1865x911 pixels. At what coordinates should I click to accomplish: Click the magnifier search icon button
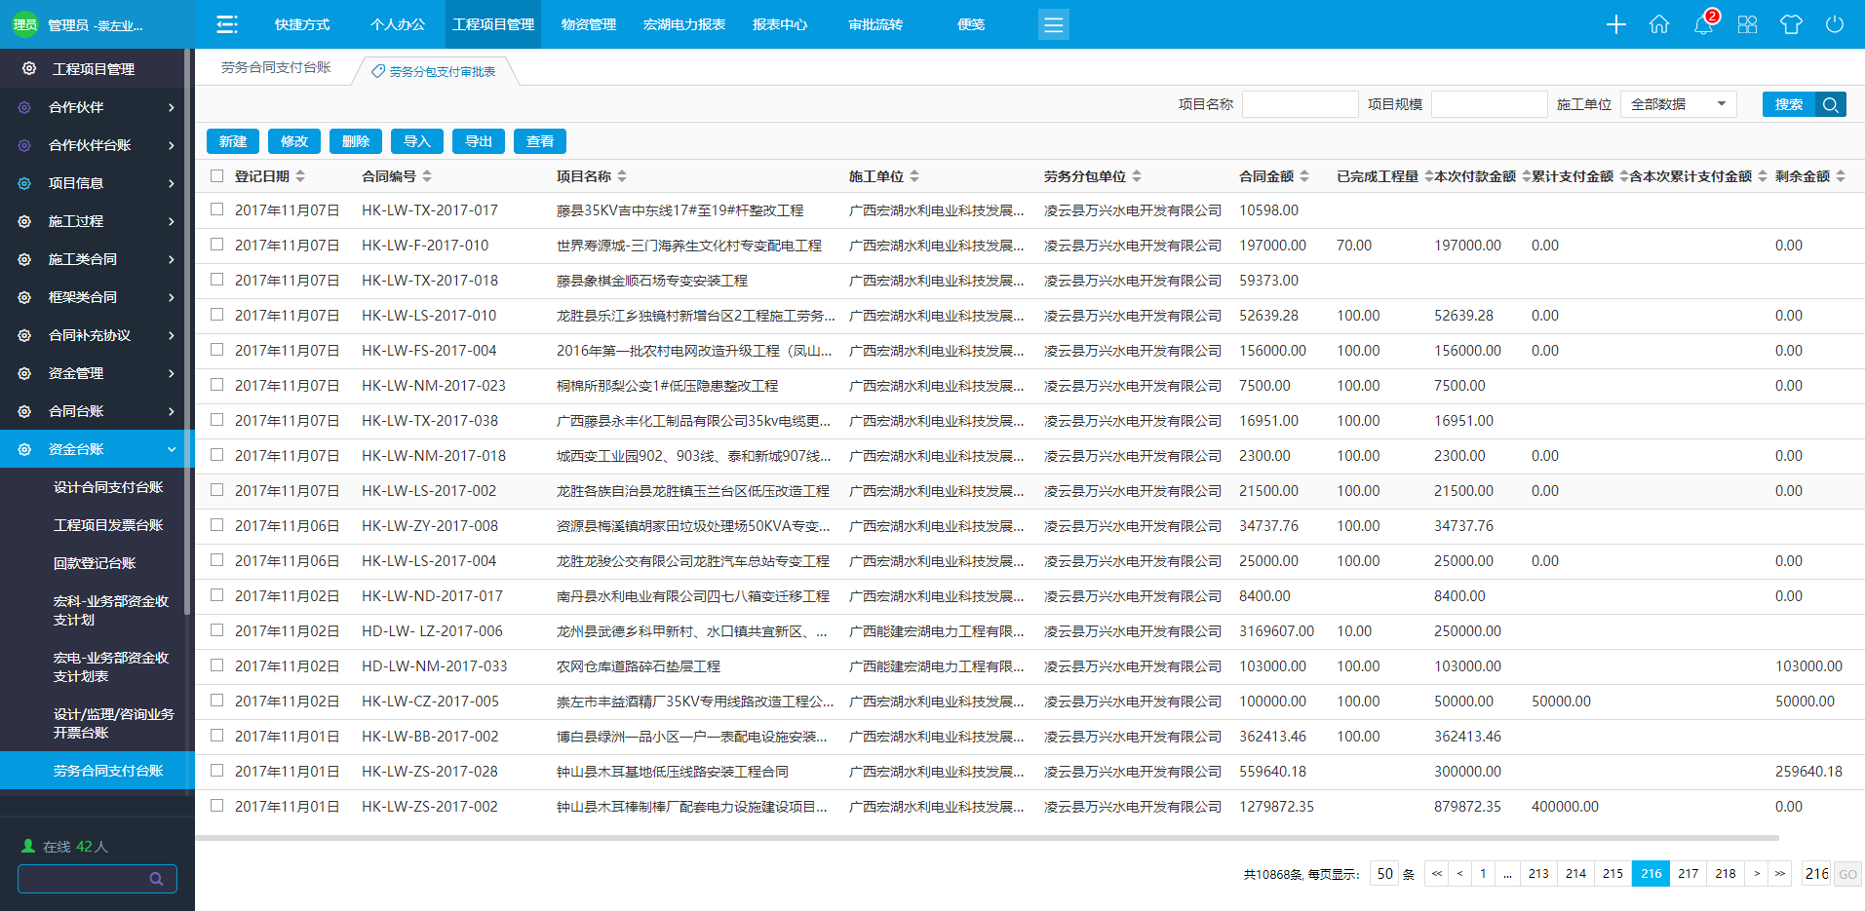pos(1830,104)
